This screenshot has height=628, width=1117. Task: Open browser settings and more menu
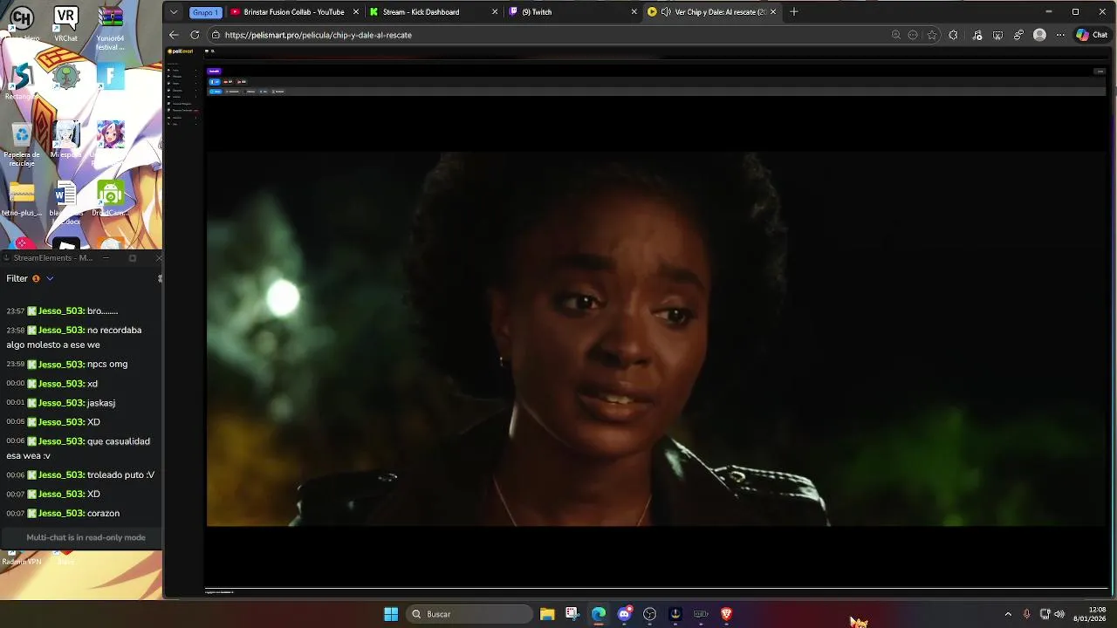tap(1060, 35)
